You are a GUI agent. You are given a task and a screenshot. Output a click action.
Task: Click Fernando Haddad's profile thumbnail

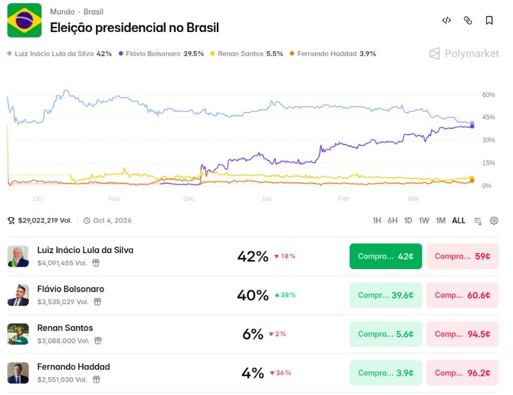pos(18,373)
